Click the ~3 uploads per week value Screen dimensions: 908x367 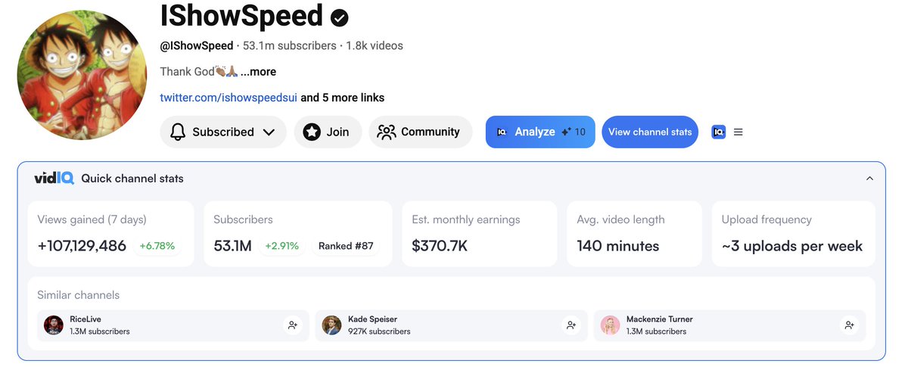[792, 246]
